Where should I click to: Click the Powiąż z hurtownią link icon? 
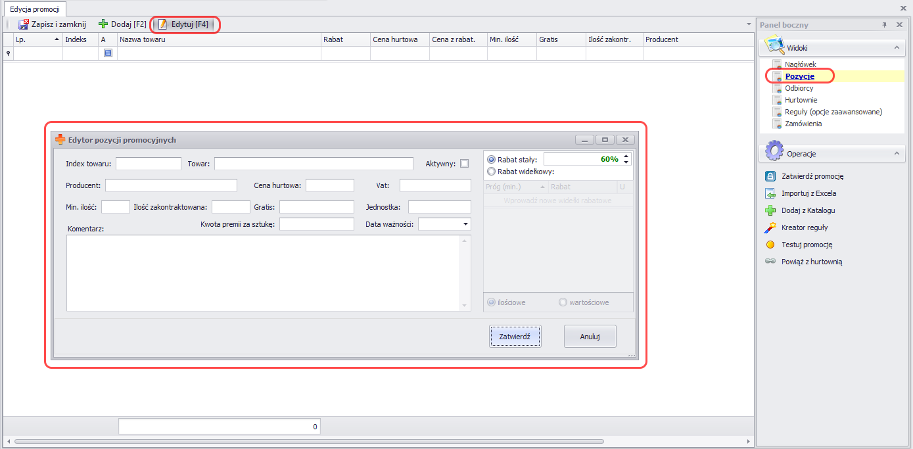[770, 262]
